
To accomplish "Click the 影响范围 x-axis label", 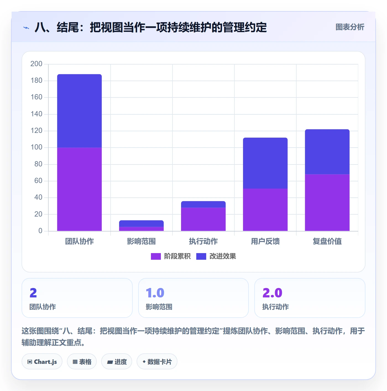I will 141,241.
